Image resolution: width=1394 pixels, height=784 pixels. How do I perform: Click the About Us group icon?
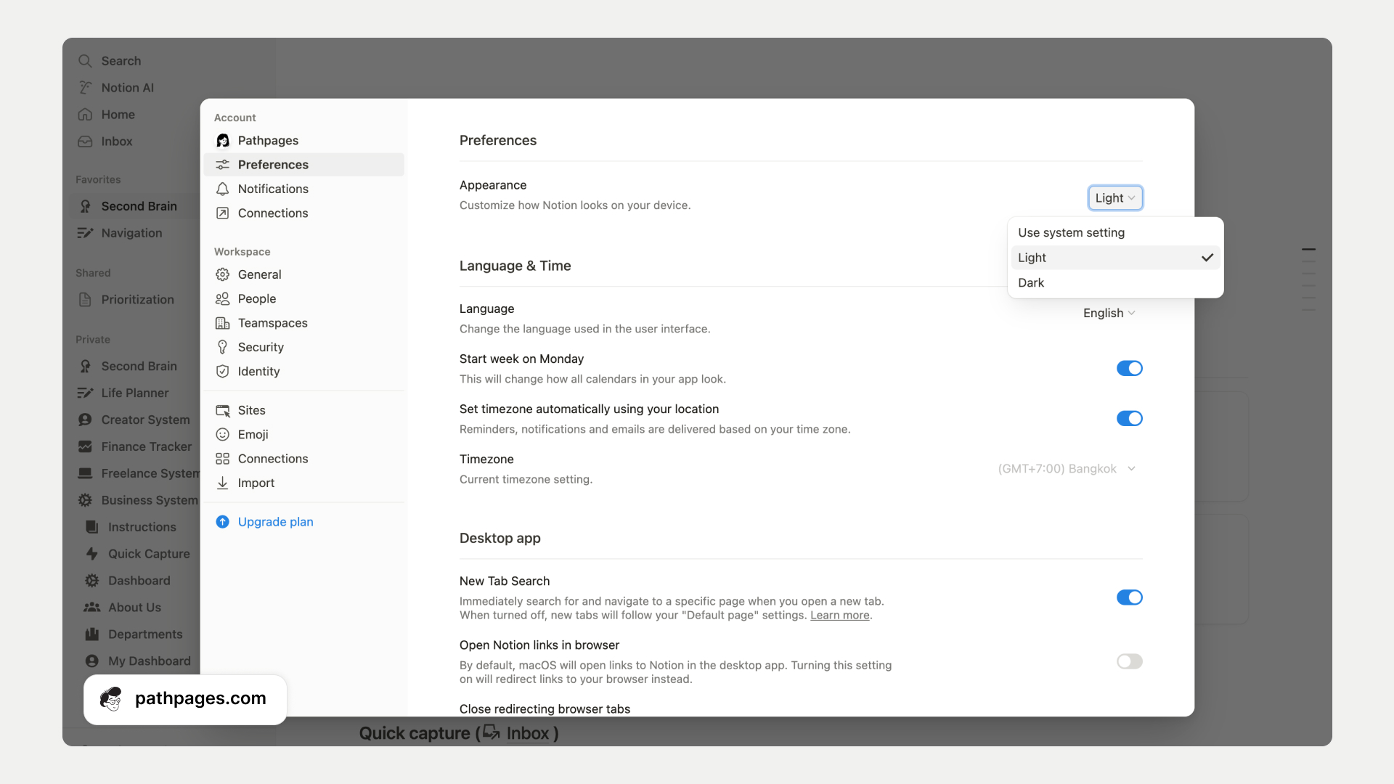(92, 608)
